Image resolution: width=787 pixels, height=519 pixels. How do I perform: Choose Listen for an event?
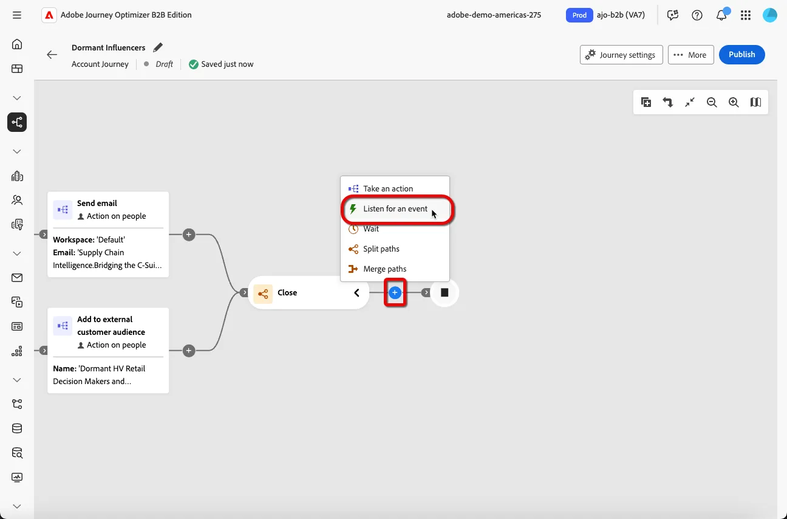(x=395, y=209)
